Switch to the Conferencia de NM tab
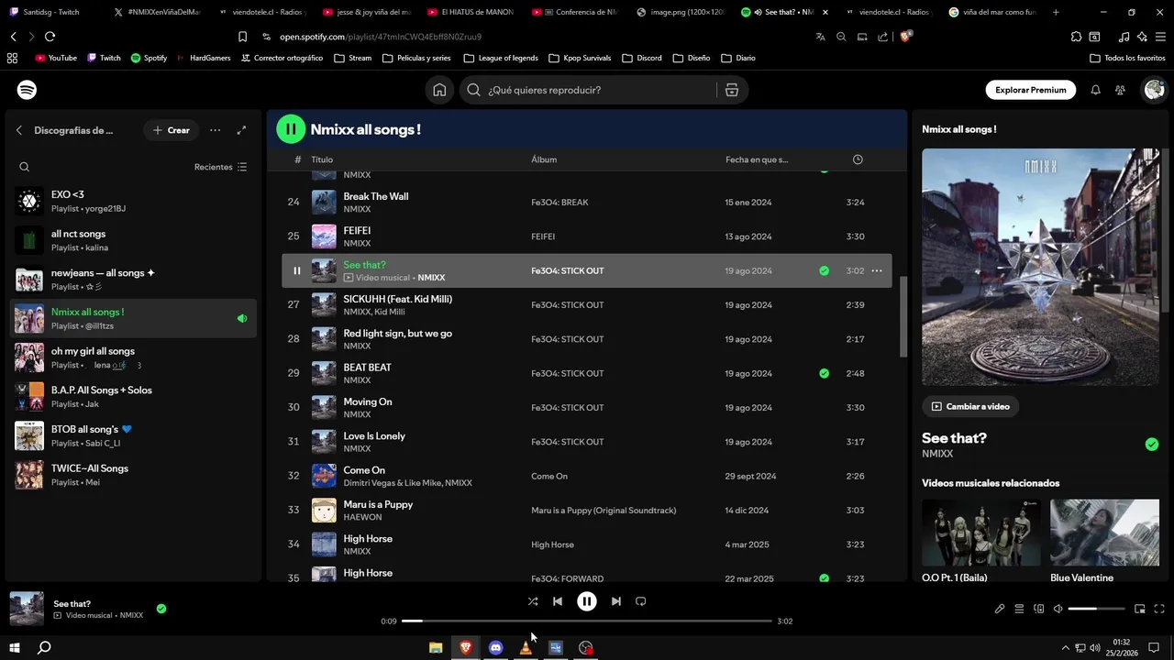1174x660 pixels. click(575, 12)
